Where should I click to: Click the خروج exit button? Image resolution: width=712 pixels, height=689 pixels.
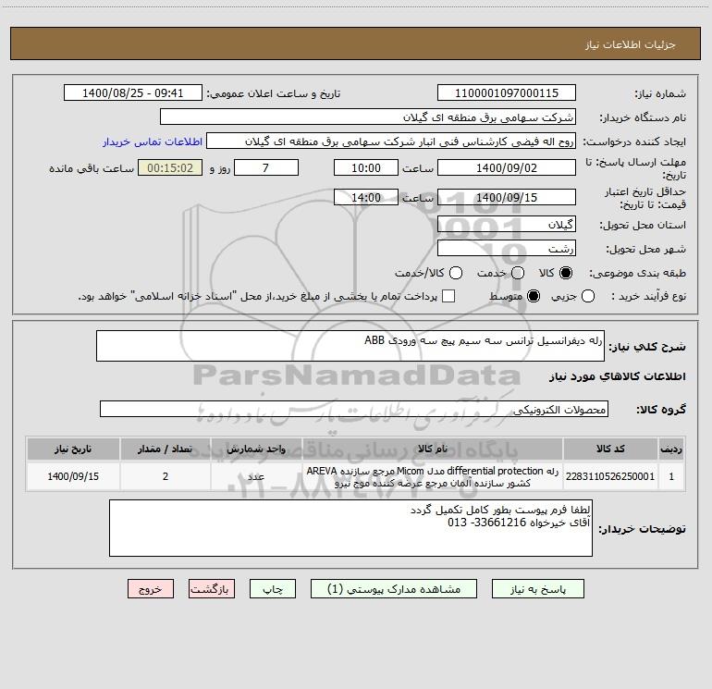pyautogui.click(x=151, y=589)
